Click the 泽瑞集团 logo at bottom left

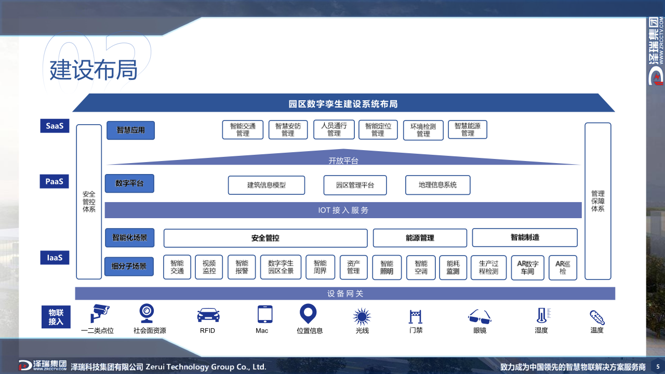click(x=43, y=366)
